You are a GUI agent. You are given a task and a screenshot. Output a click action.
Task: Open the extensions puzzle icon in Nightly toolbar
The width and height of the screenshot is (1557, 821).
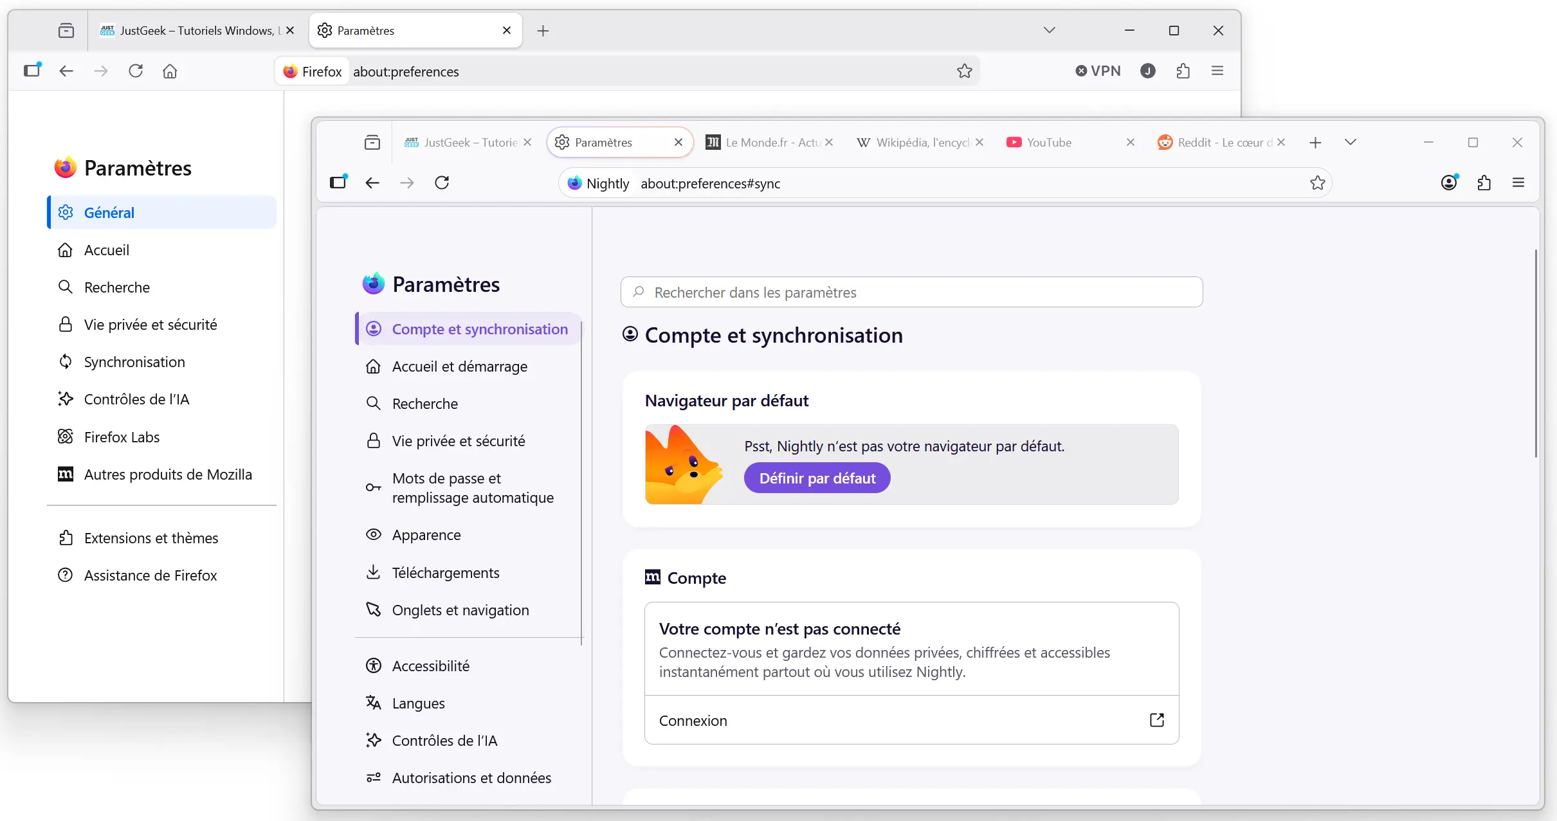[x=1484, y=183]
